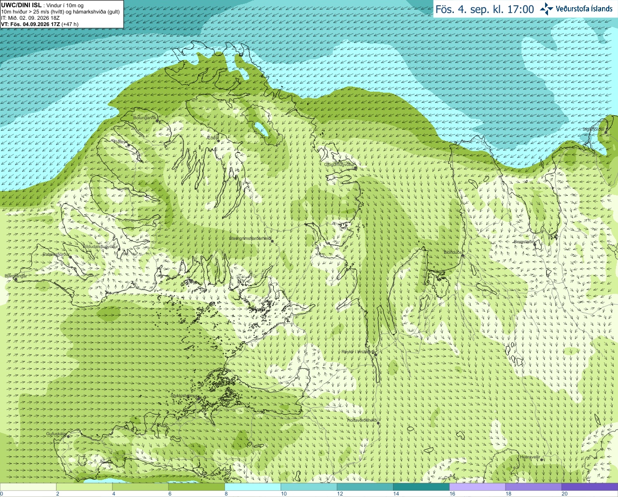Image resolution: width=618 pixels, height=497 pixels.
Task: Click the UWC/DINI ISL title box
Action: pos(61,14)
